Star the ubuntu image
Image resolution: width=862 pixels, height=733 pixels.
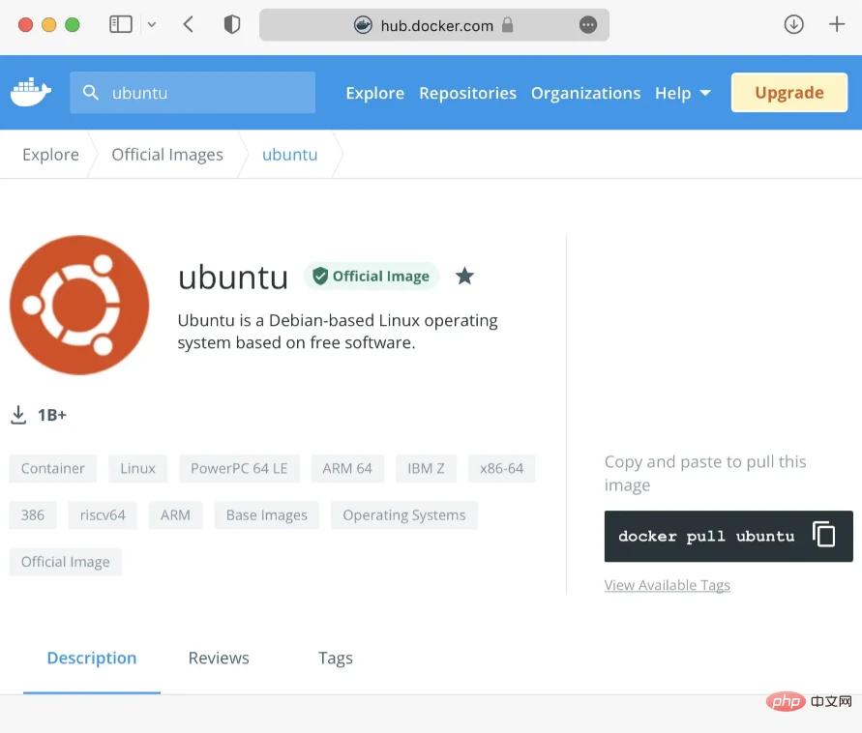[464, 276]
